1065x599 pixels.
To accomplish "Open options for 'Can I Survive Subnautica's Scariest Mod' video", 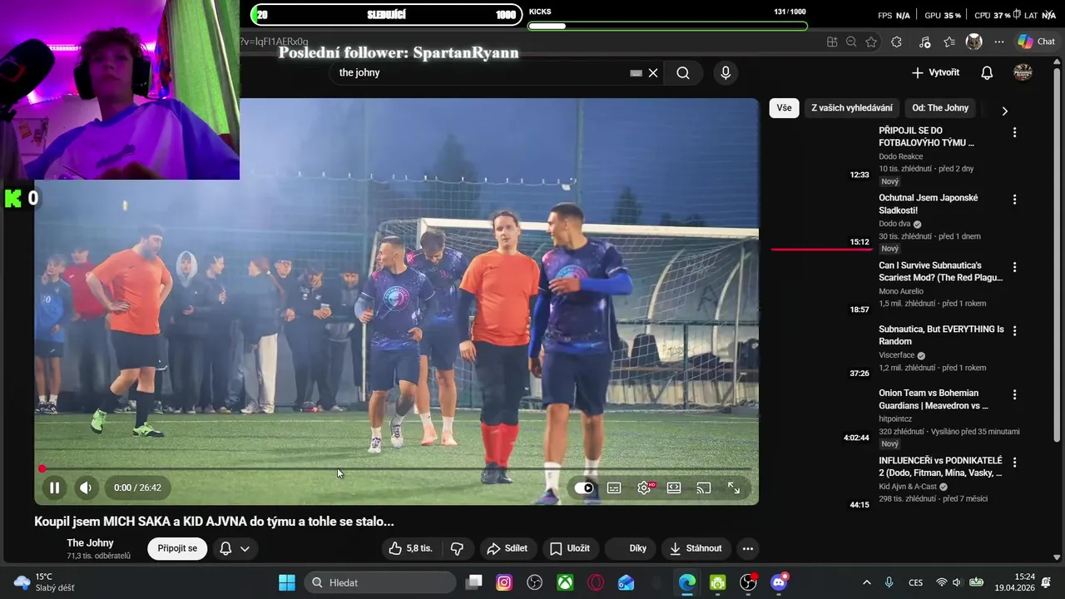I will [x=1014, y=267].
